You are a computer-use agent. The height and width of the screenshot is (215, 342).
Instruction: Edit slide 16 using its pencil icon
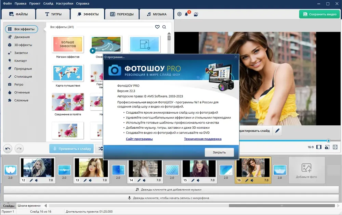pyautogui.click(x=247, y=180)
